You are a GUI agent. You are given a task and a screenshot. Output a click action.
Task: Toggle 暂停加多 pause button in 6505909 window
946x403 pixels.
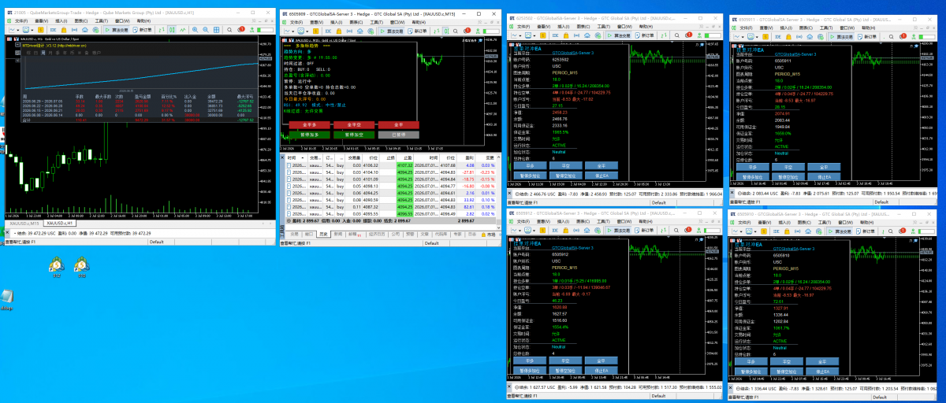[310, 135]
